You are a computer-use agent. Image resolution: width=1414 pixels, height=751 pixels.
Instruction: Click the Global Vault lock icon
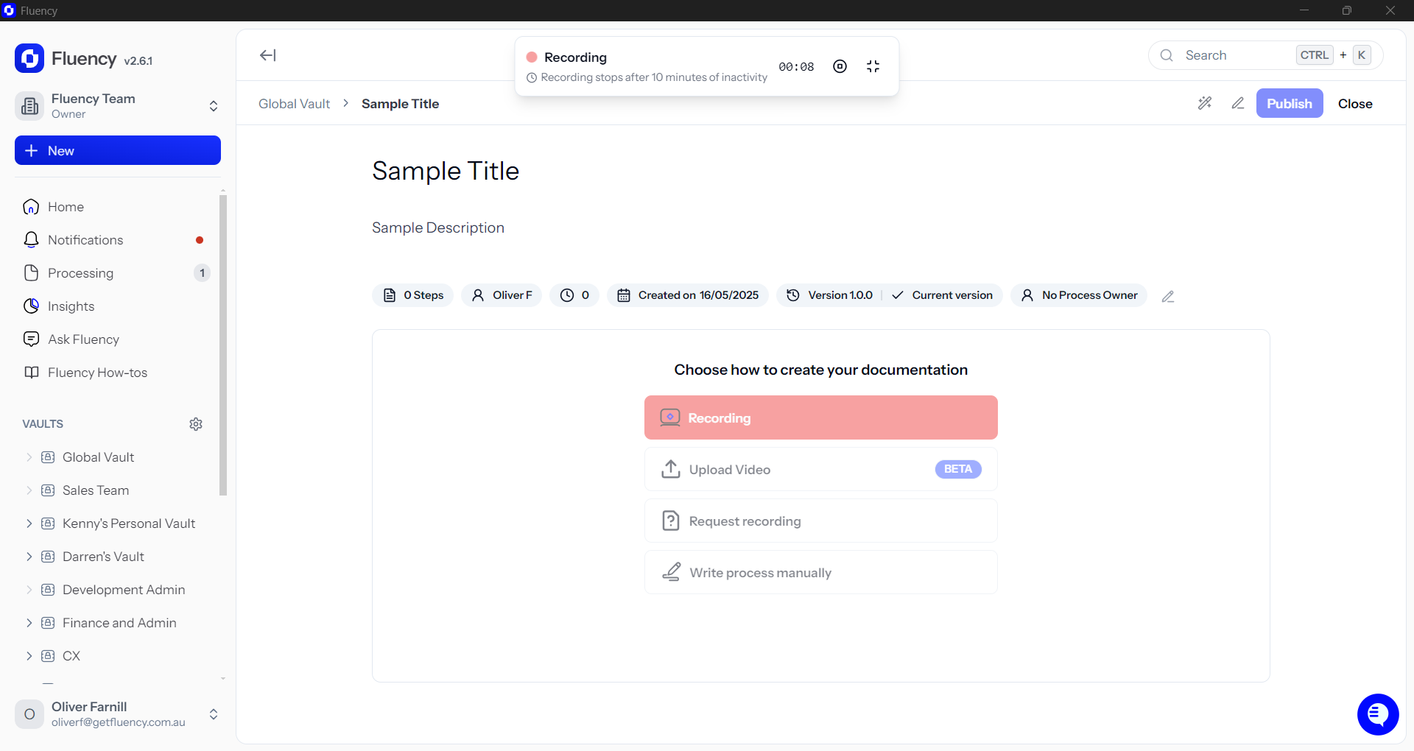tap(48, 457)
